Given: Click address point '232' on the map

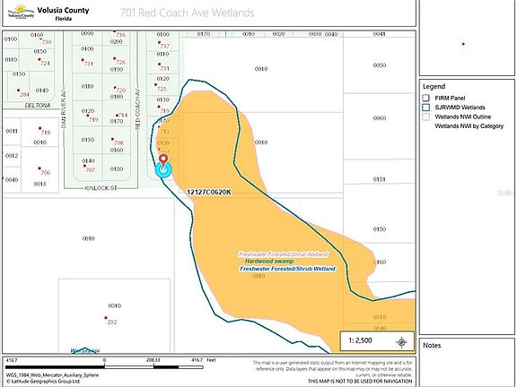Looking at the screenshot, I should pos(112,322).
